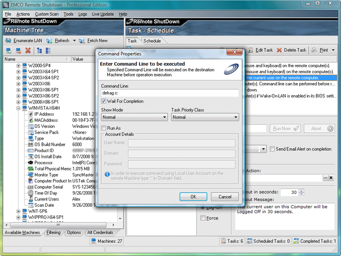Screen dimensions: 341x256
Task: Click the add machine icon in Machine Tree toolbar
Action: click(9, 51)
